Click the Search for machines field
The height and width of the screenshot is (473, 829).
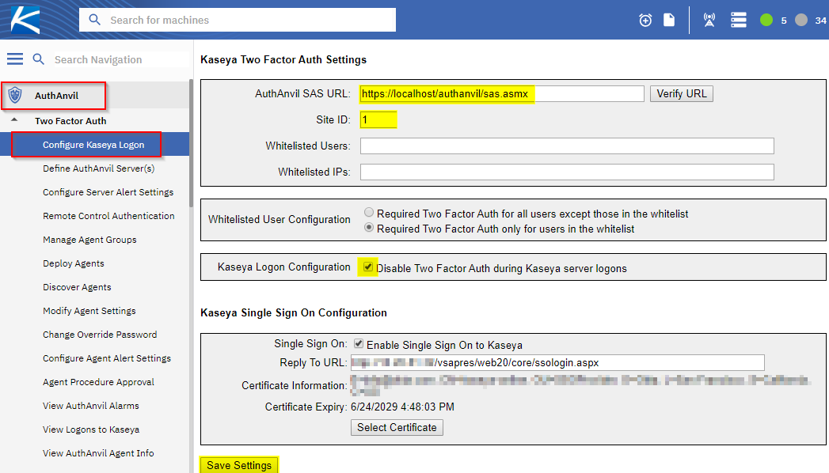(238, 20)
